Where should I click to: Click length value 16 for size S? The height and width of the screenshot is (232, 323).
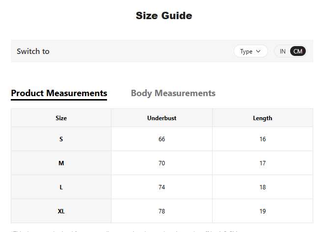[263, 139]
